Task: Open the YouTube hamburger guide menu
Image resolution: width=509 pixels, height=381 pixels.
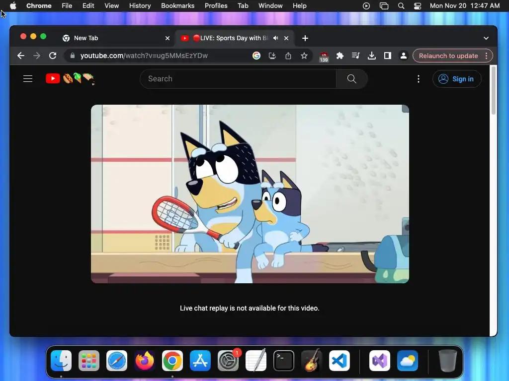Action: [28, 79]
